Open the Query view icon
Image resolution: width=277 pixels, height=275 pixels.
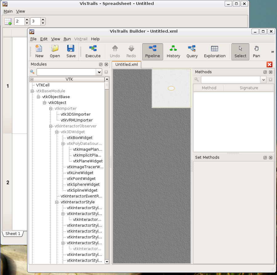[192, 51]
